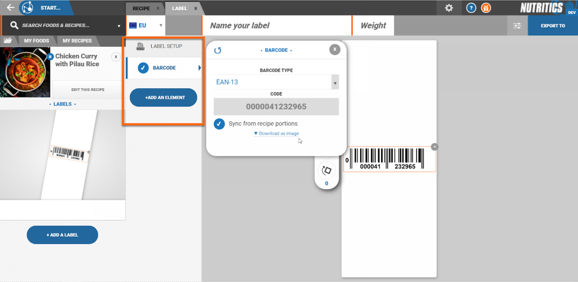This screenshot has height=282, width=578.
Task: Expand the search foods dropdown arrow
Action: click(119, 26)
